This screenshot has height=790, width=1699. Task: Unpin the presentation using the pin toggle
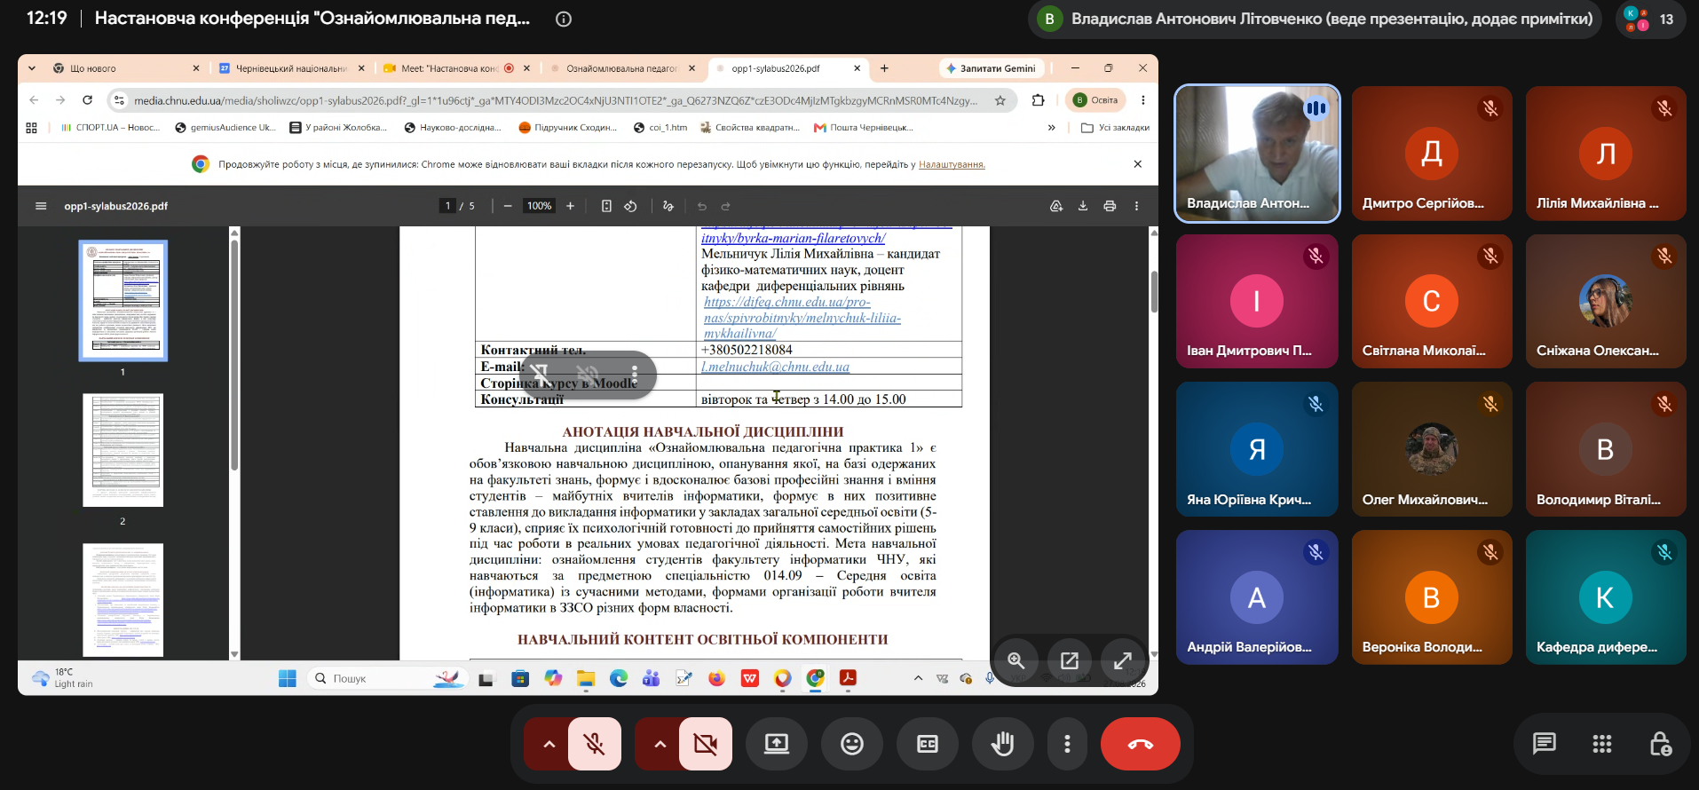pyautogui.click(x=541, y=374)
